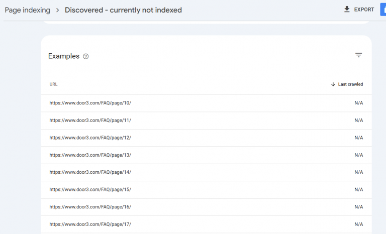
Task: Click N/A value in page/16 row
Action: [359, 207]
